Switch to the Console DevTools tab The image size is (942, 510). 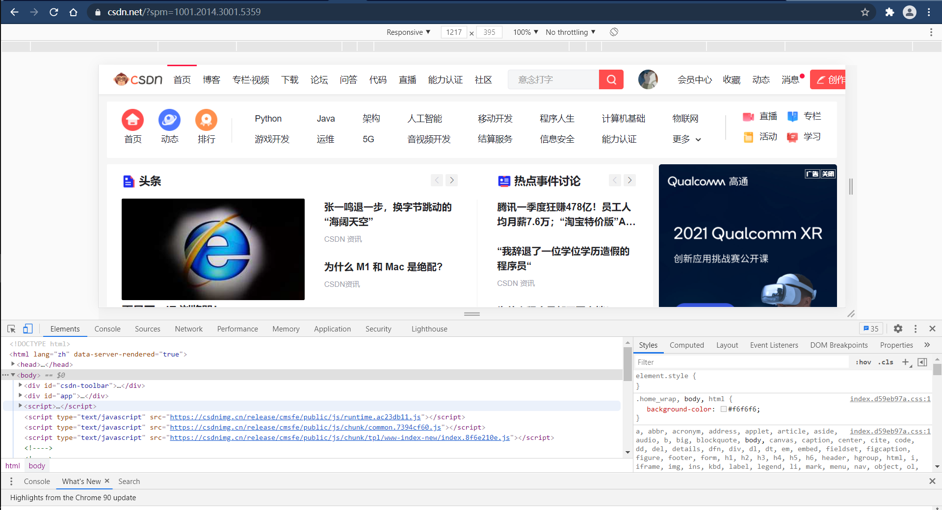(107, 329)
